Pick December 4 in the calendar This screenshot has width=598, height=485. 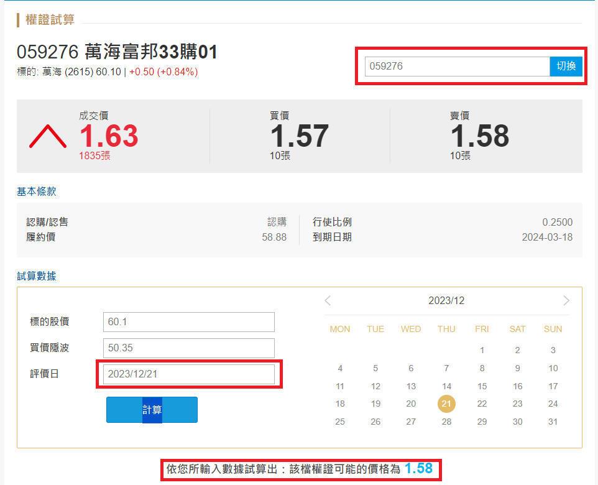340,368
